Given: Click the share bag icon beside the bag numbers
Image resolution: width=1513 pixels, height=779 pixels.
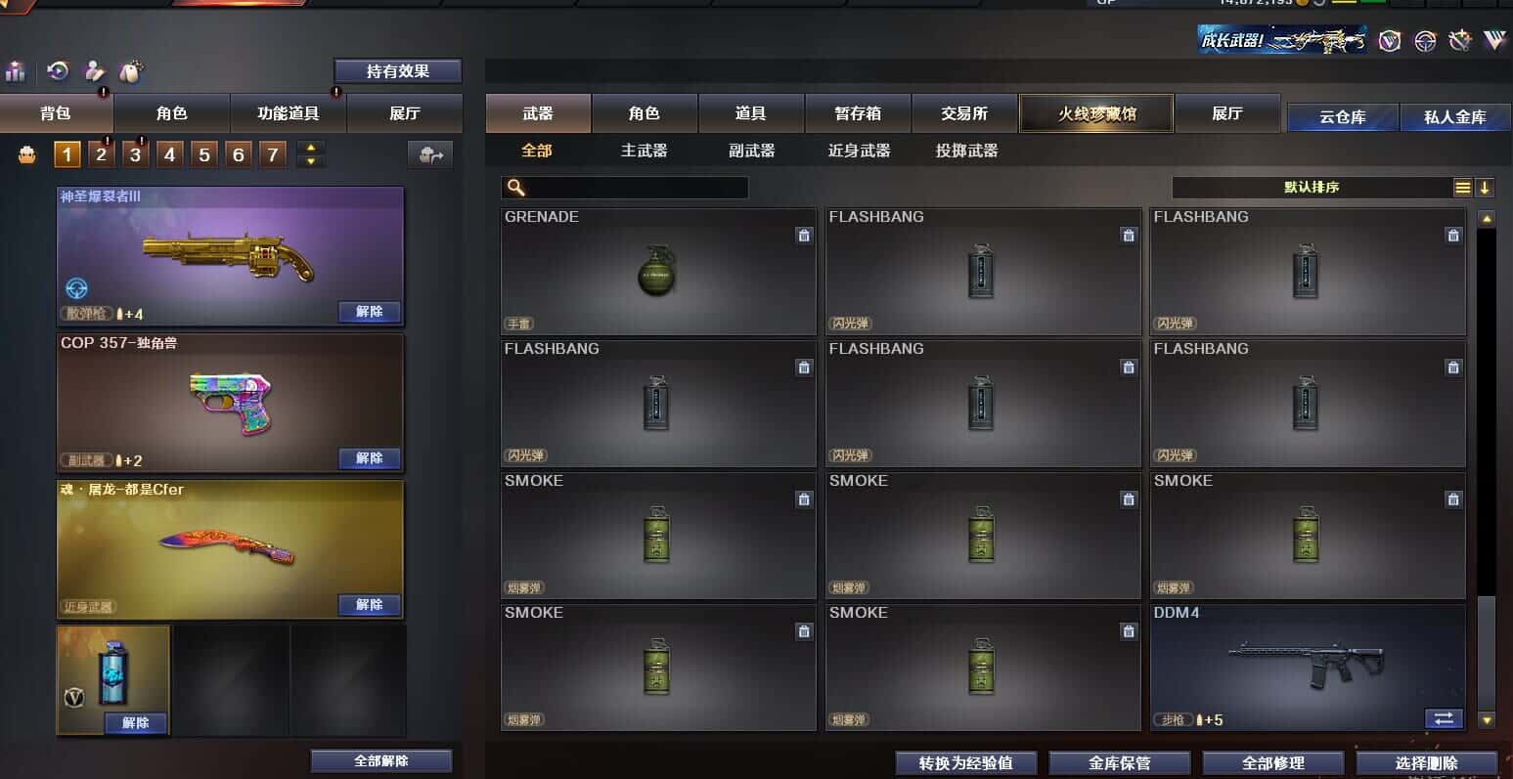Looking at the screenshot, I should pyautogui.click(x=430, y=154).
